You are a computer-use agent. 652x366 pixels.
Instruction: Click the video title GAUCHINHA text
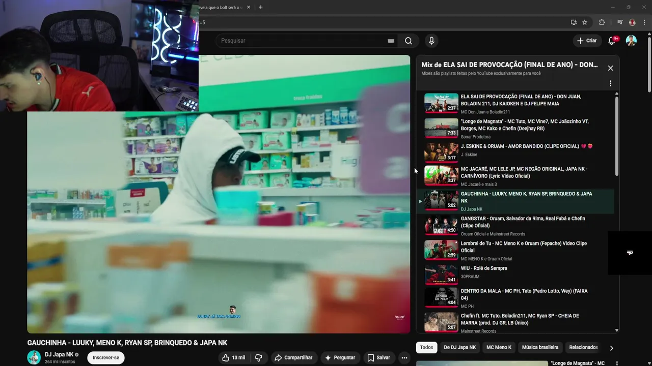pyautogui.click(x=127, y=343)
